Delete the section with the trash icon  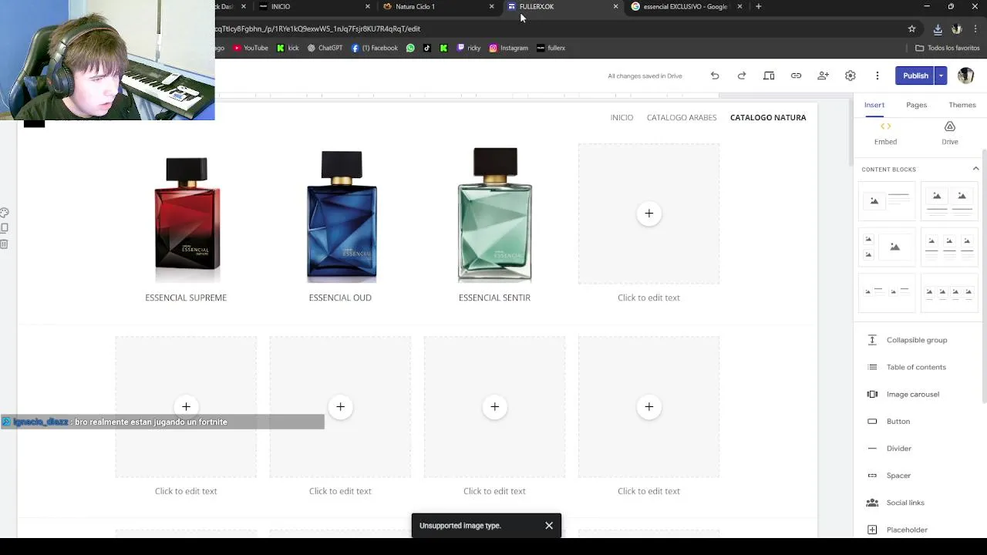pyautogui.click(x=5, y=244)
